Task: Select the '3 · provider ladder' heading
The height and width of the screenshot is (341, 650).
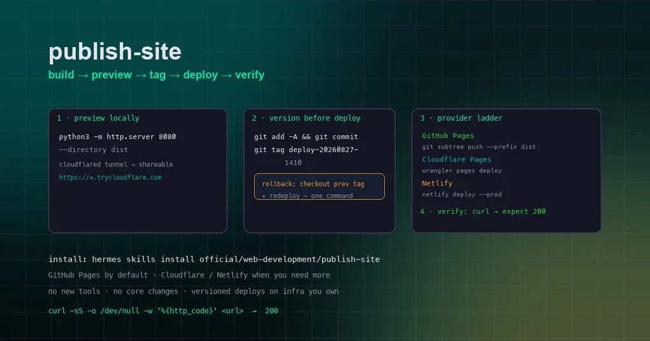Action: (x=461, y=118)
